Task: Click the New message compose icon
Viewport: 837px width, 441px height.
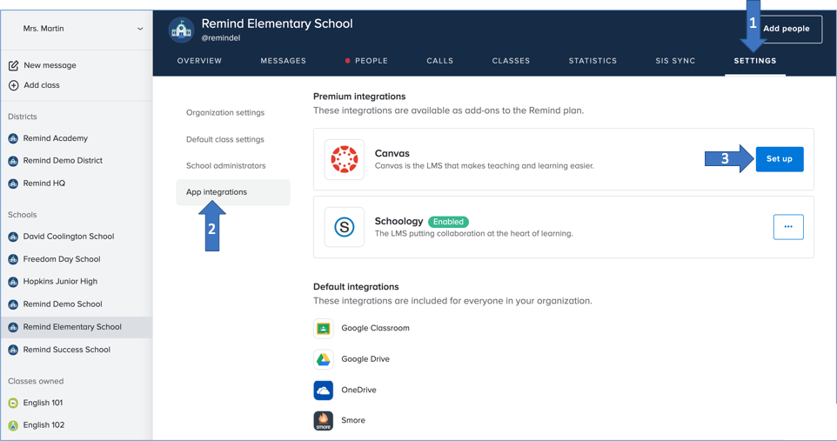Action: 13,65
